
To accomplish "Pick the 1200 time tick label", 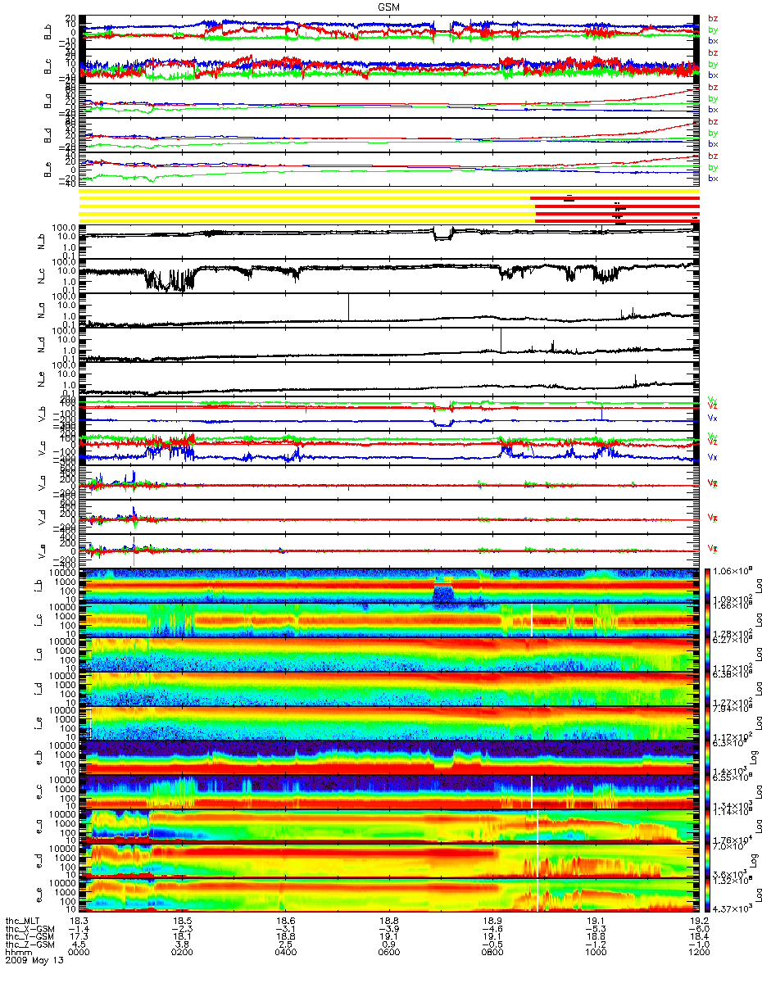I will [697, 954].
